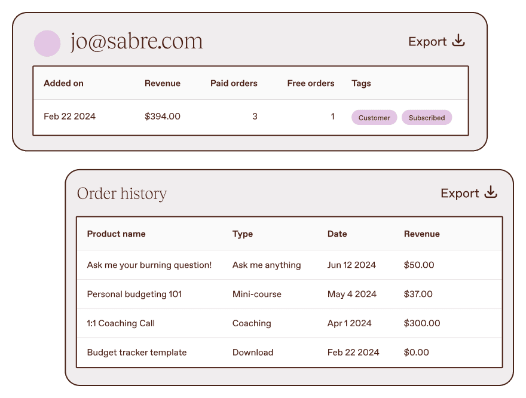Click the $394.00 revenue value

(162, 117)
